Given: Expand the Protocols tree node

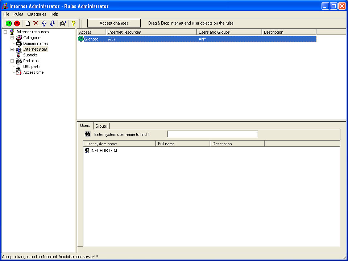Looking at the screenshot, I should [12, 61].
